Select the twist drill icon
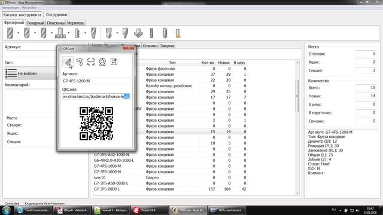Screen dimensions: 383x215 click(109, 33)
